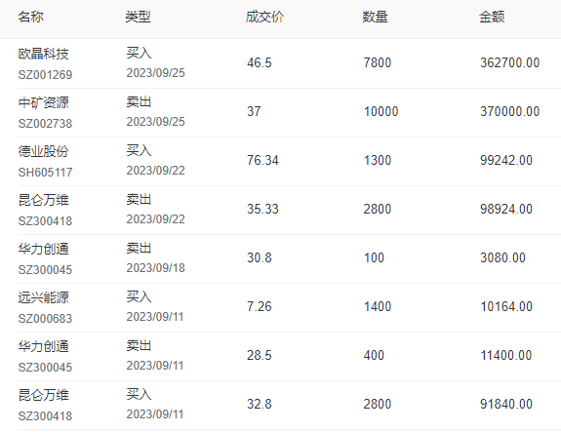Screen dimensions: 561x432
Task: Open stock 德业股份
Action: (x=43, y=151)
